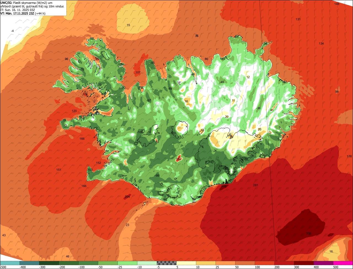The image size is (353, 269).
Task: Select the '151' value over the ocean
Action: point(59,170)
